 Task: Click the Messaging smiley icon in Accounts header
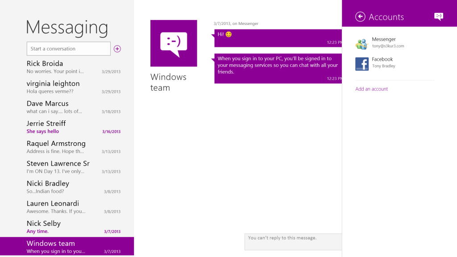point(439,17)
